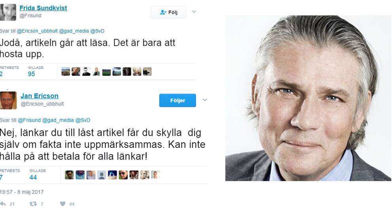Toggle the blue Följer following button
The height and width of the screenshot is (220, 392).
point(177,100)
